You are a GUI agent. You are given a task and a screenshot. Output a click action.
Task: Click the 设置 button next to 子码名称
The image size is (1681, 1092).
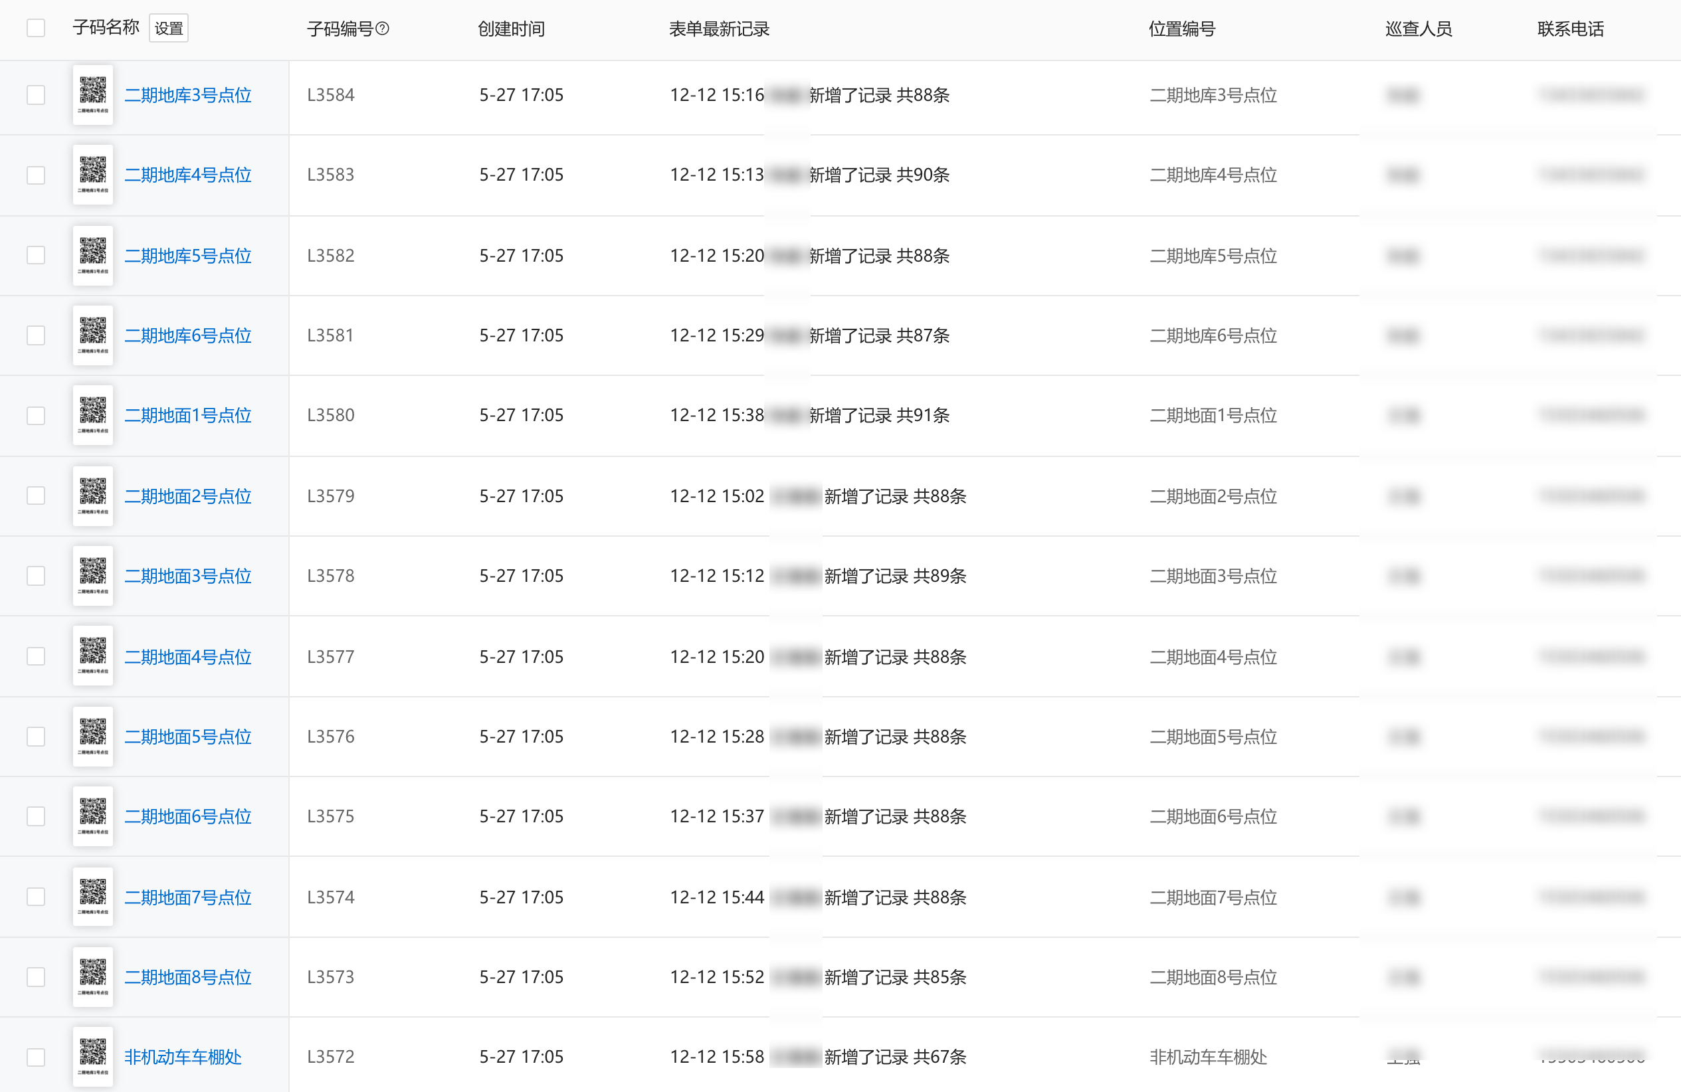169,29
